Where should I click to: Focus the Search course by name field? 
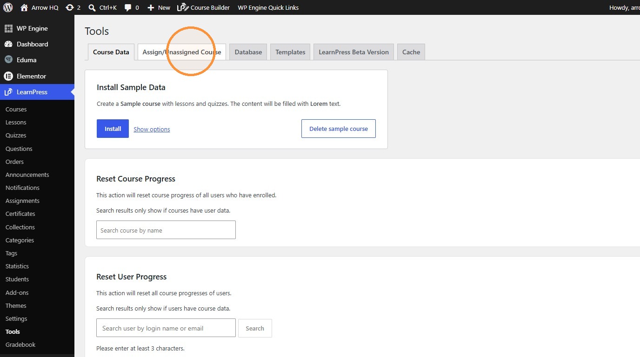tap(166, 230)
